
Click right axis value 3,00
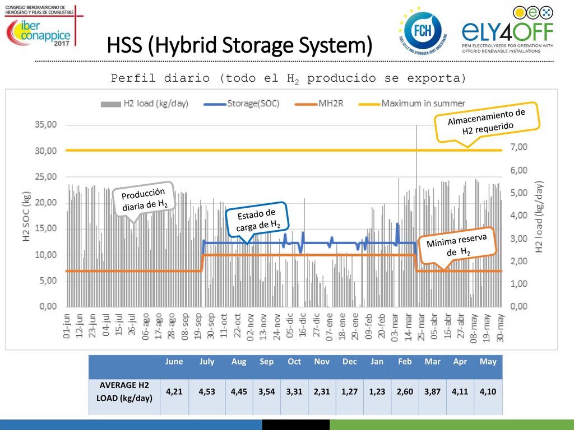tap(519, 239)
